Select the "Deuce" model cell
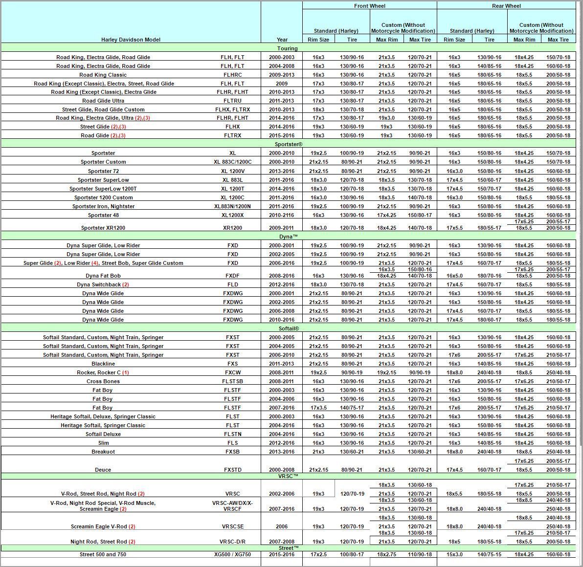This screenshot has height=567, width=583. tap(103, 470)
